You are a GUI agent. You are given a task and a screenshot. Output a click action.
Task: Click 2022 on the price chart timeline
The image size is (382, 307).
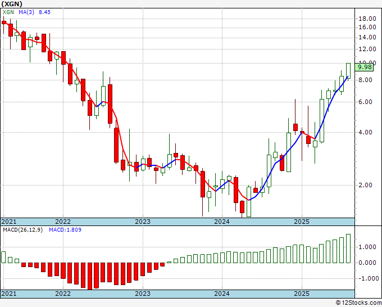(63, 222)
